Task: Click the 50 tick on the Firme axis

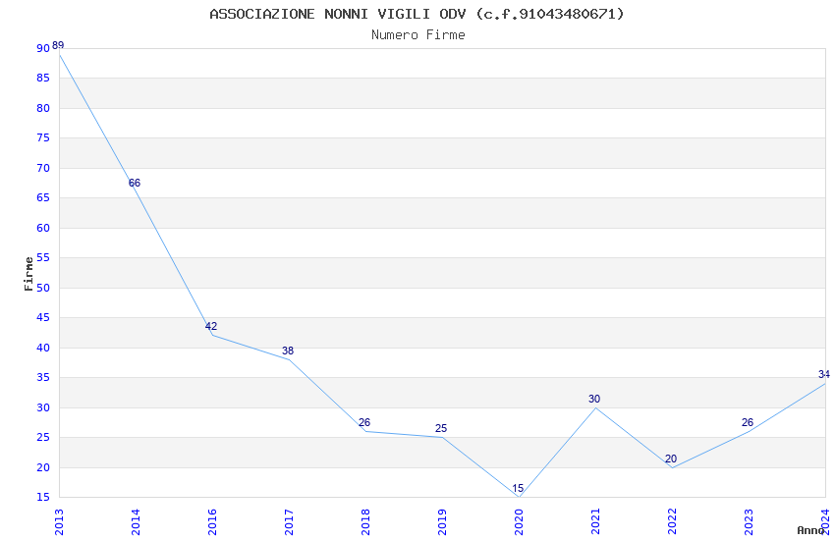Action: [43, 288]
